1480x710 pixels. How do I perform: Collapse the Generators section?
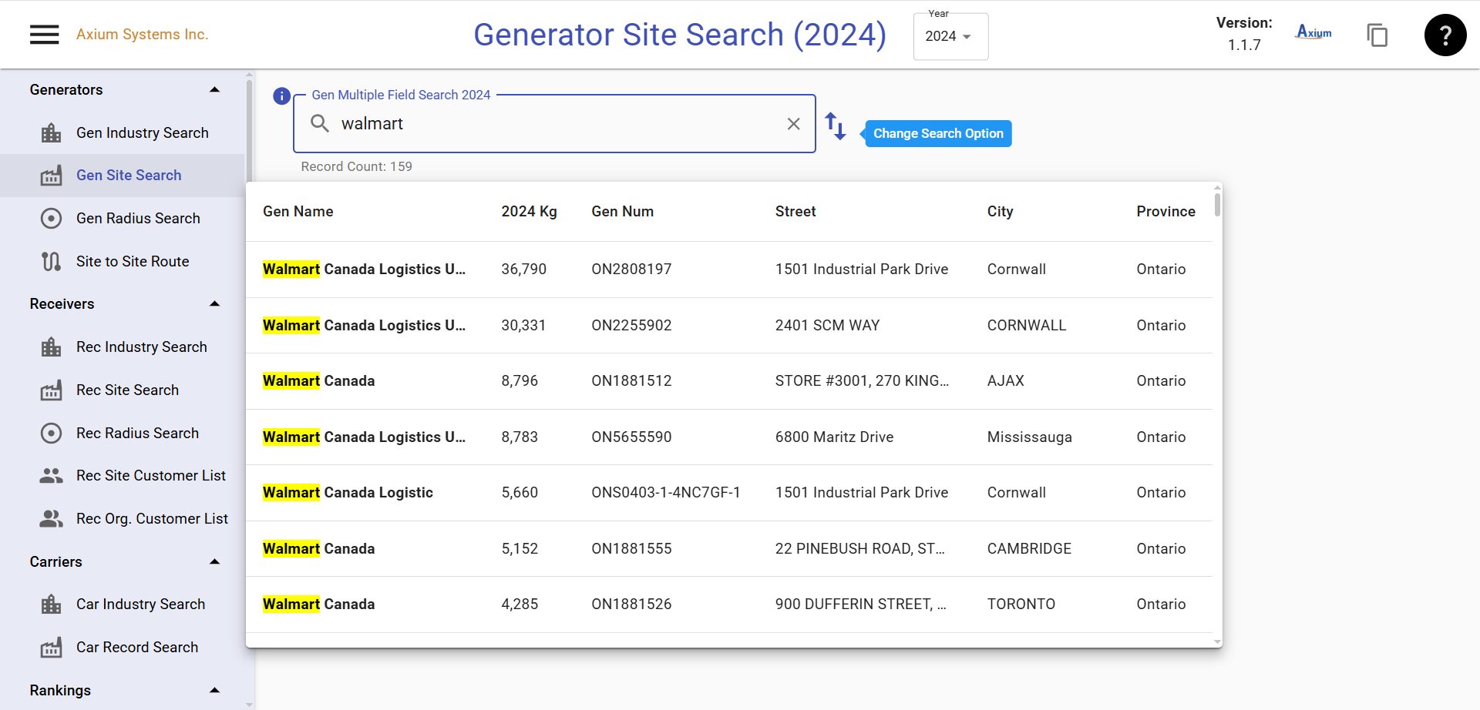pyautogui.click(x=215, y=90)
